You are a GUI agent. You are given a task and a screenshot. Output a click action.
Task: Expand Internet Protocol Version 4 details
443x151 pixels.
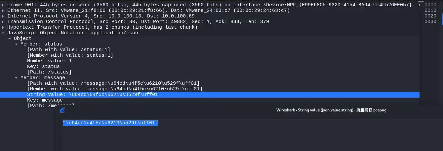coord(3,16)
